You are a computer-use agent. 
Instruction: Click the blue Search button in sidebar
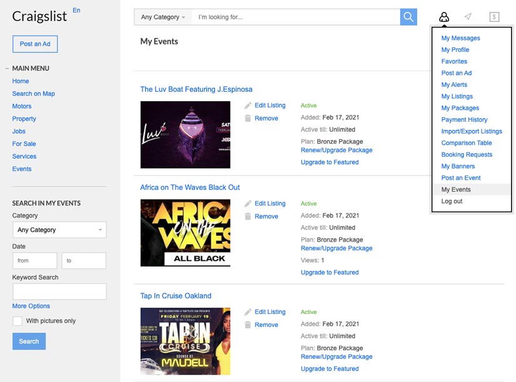(x=29, y=341)
